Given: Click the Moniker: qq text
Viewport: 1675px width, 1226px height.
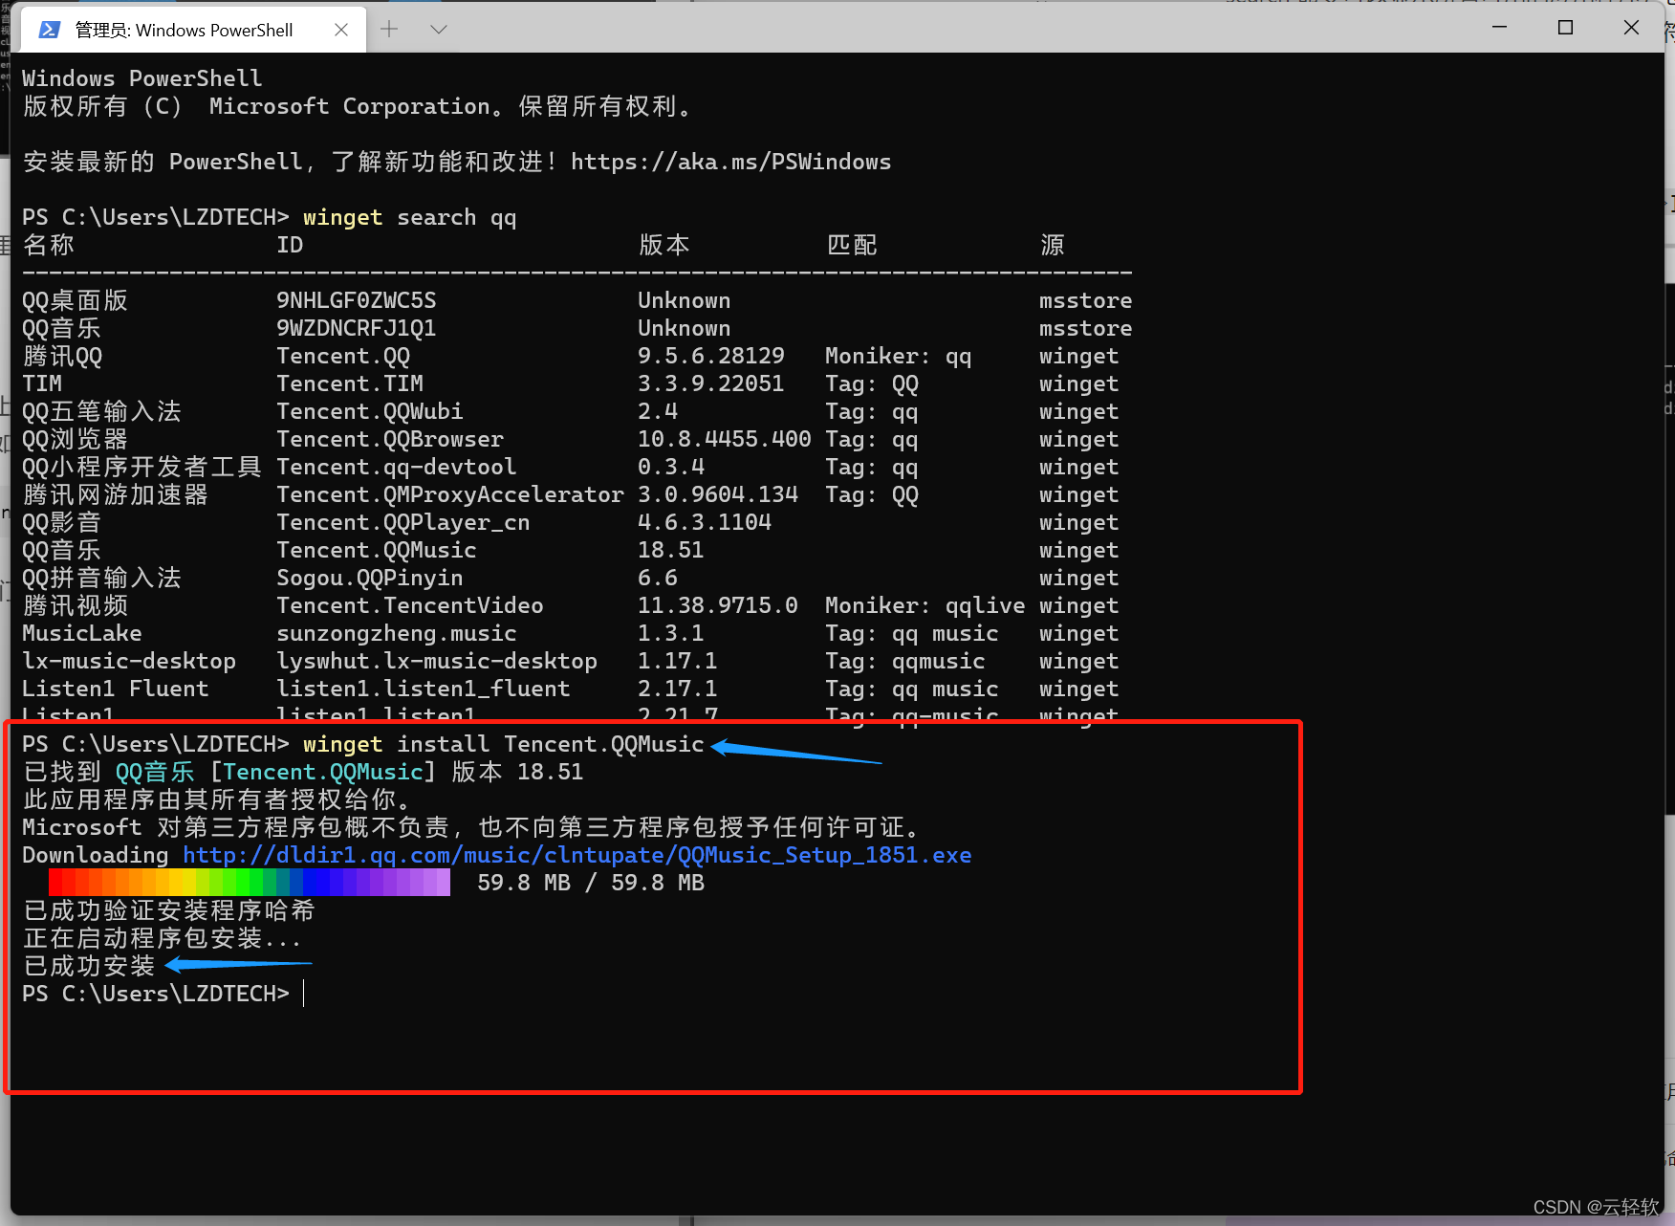Looking at the screenshot, I should (x=899, y=357).
